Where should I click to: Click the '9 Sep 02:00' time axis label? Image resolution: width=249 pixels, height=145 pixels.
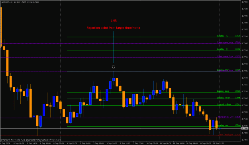73,143
